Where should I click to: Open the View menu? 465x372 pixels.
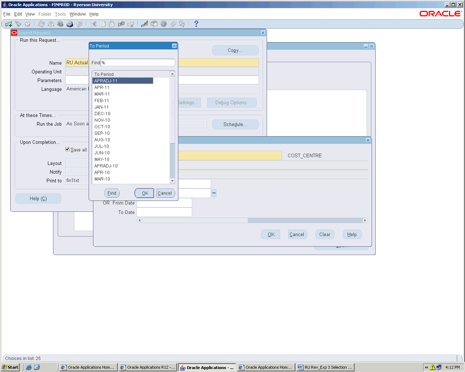pos(30,14)
